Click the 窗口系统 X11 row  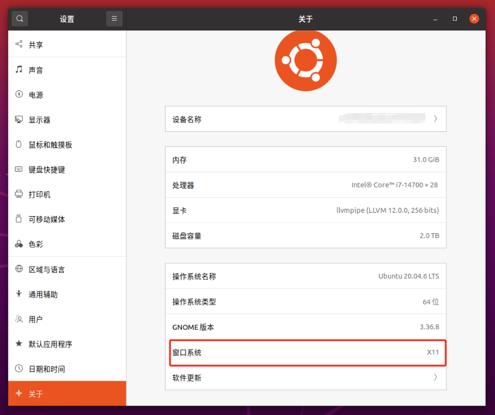(x=306, y=352)
